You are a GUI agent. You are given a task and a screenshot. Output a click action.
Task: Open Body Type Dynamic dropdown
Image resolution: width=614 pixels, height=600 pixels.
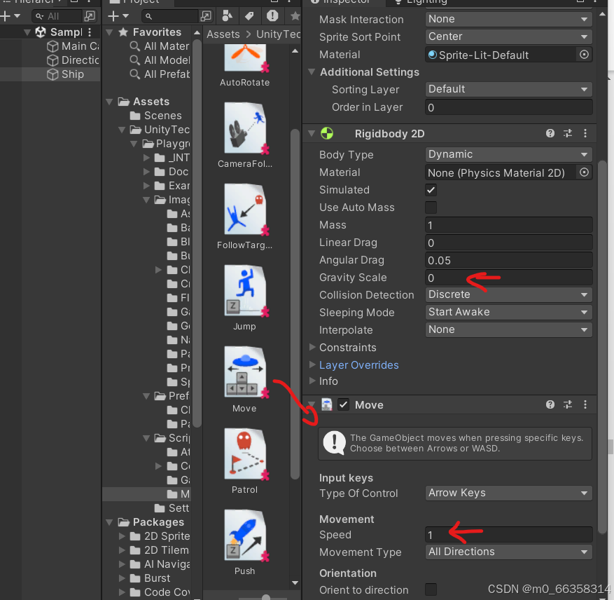pos(509,154)
